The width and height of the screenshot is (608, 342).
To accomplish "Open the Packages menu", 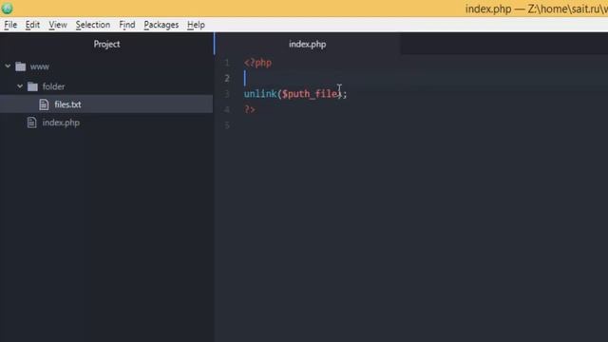I will [161, 25].
